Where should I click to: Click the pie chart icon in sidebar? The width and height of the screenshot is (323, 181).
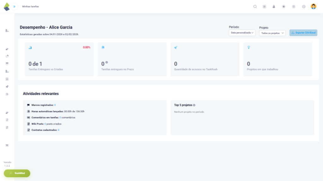[7, 56]
